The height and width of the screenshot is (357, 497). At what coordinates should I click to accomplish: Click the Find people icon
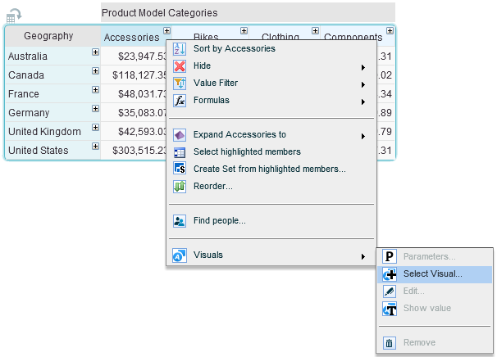click(180, 220)
